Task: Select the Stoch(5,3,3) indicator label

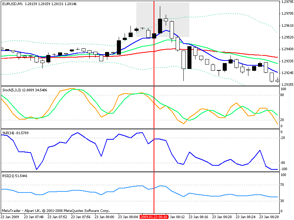Action: (11, 89)
